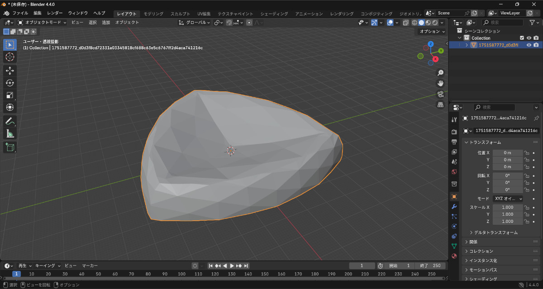Click the timeline current frame number field

click(x=362, y=266)
